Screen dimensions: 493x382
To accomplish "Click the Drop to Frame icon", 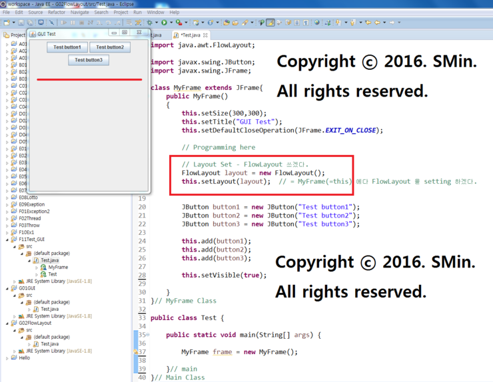I will (x=129, y=23).
